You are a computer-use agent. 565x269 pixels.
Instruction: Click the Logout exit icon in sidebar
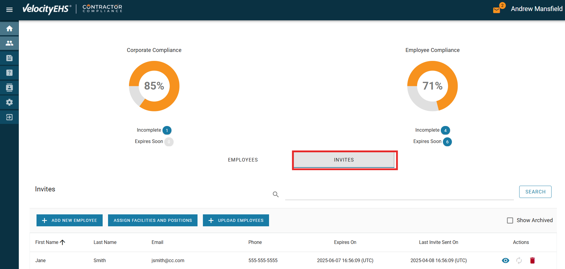coord(9,117)
